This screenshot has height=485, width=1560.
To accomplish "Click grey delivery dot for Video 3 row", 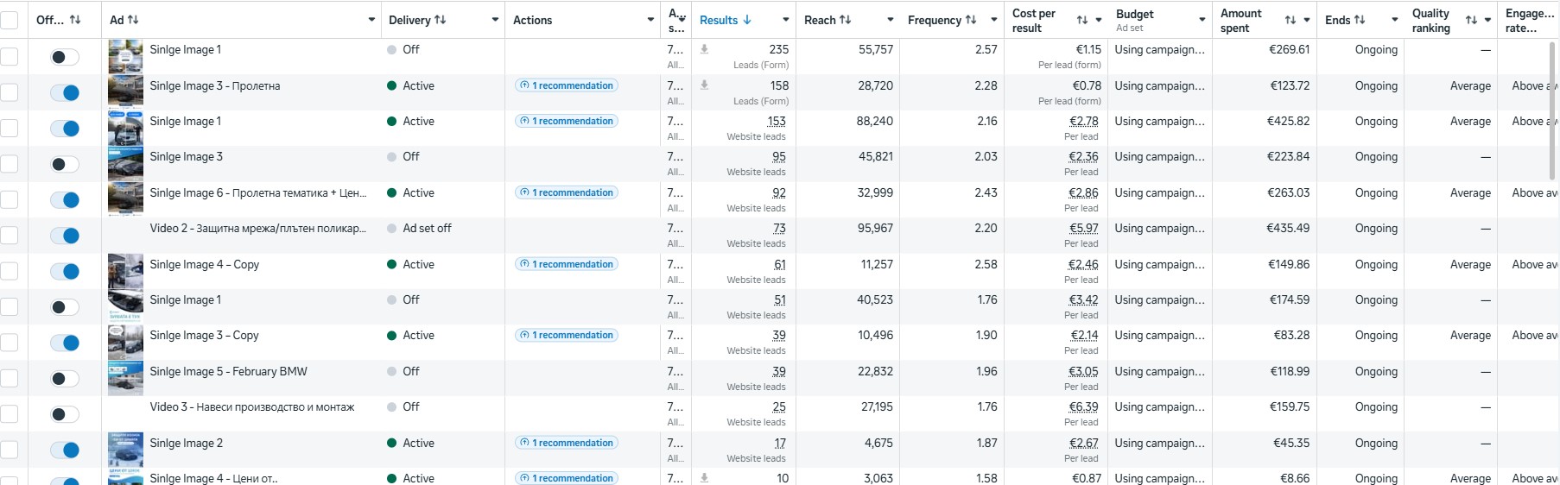I will [x=392, y=406].
